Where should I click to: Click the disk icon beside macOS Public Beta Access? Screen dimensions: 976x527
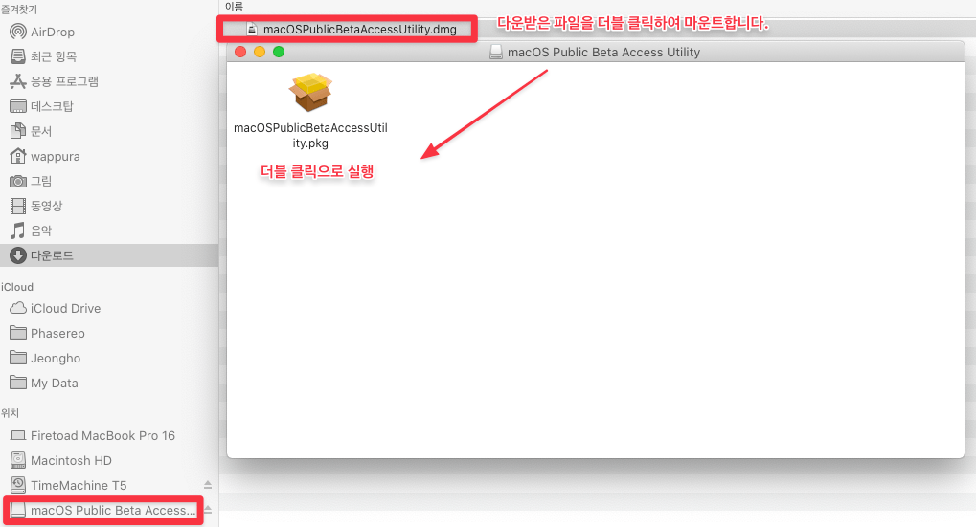point(18,510)
